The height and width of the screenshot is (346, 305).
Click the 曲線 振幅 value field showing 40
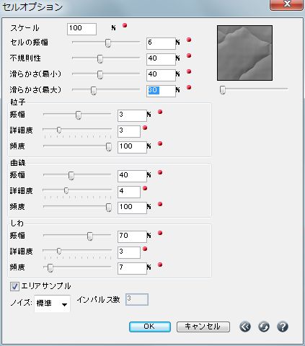[132, 176]
